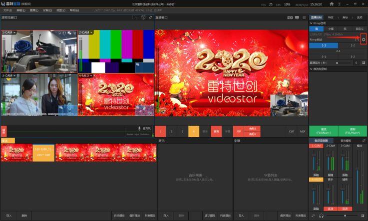Start recording with the green F11 button

pos(353,131)
